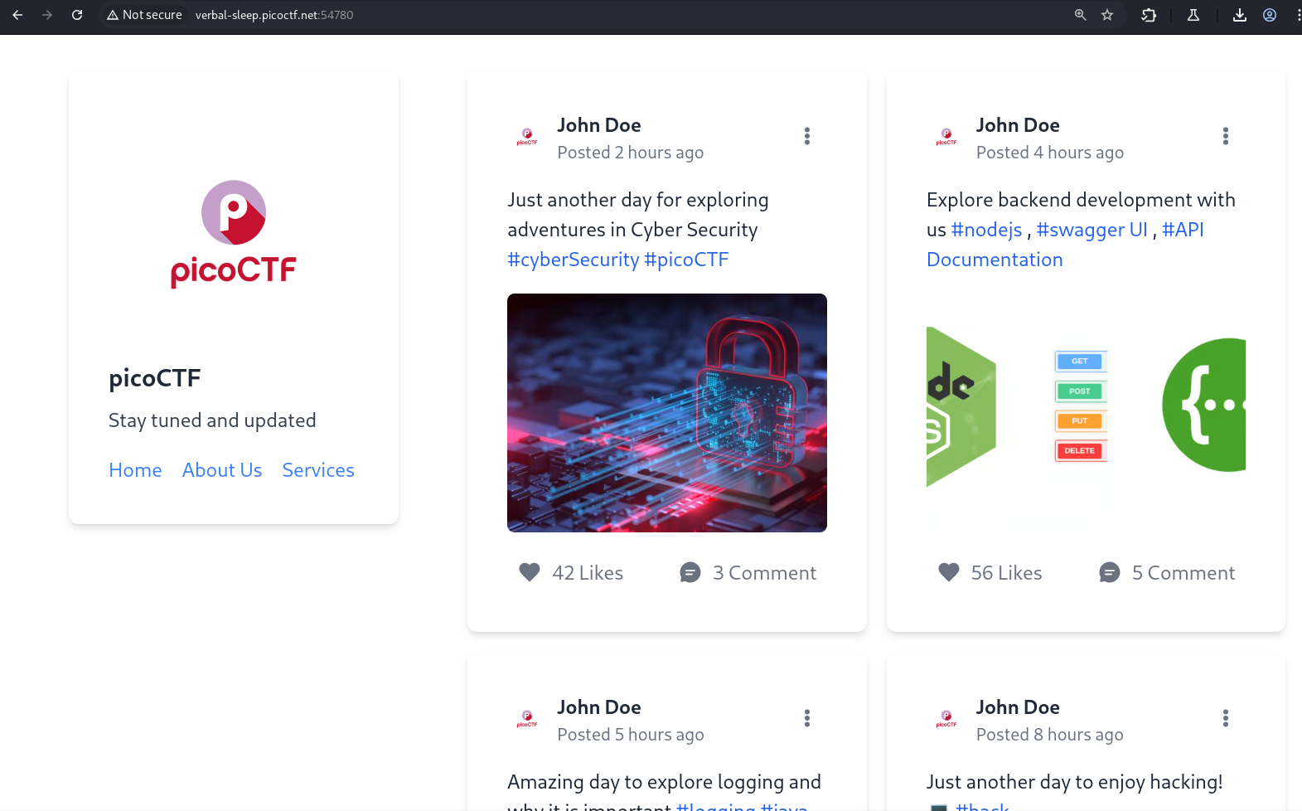The height and width of the screenshot is (811, 1302).
Task: Open the browser profile account icon
Action: coord(1269,15)
